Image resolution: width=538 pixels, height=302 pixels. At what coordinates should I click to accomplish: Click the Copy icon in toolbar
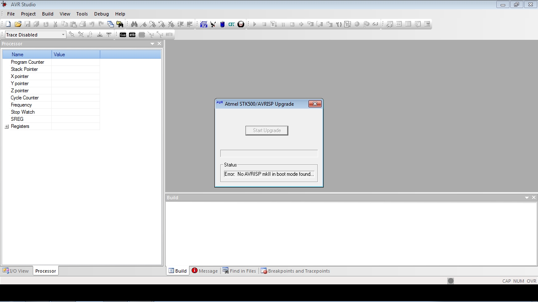pyautogui.click(x=64, y=24)
